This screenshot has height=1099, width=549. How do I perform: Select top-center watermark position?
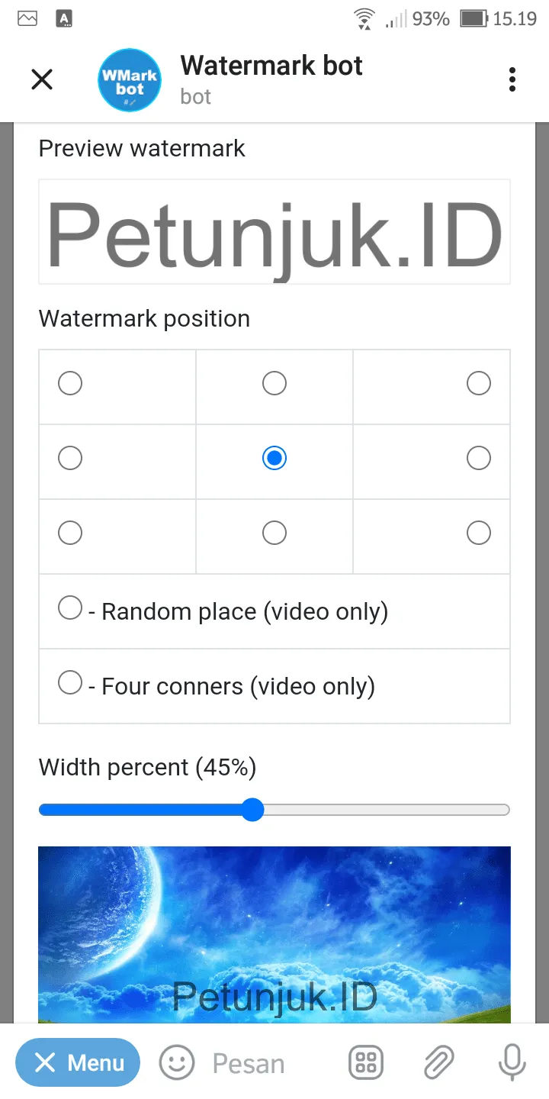click(x=274, y=383)
